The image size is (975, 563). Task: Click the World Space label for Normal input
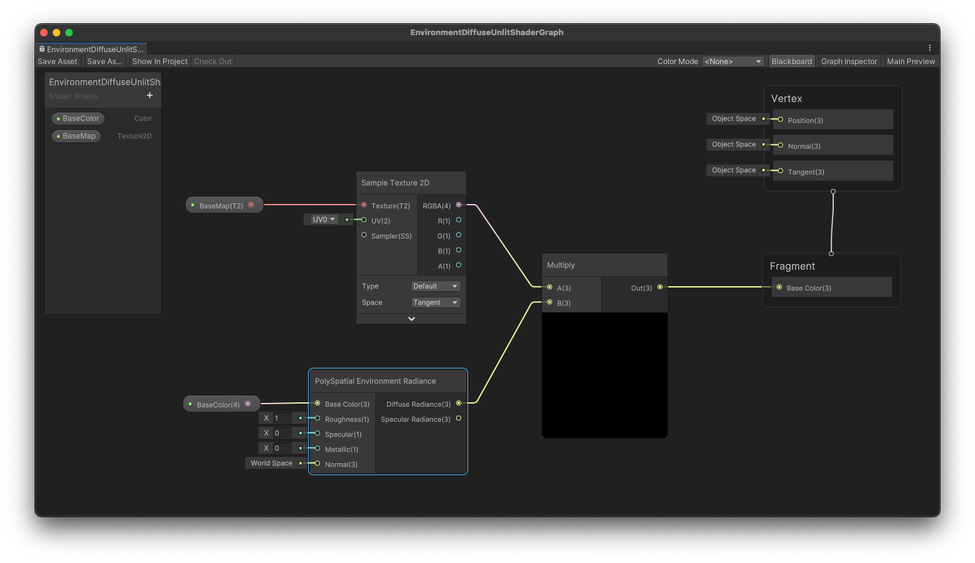pyautogui.click(x=272, y=463)
